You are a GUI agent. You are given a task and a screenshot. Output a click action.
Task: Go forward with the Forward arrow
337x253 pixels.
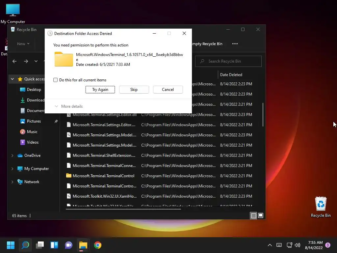tap(26, 61)
